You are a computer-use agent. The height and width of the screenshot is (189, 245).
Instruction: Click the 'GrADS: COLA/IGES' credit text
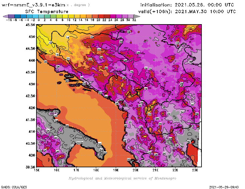click(14, 187)
